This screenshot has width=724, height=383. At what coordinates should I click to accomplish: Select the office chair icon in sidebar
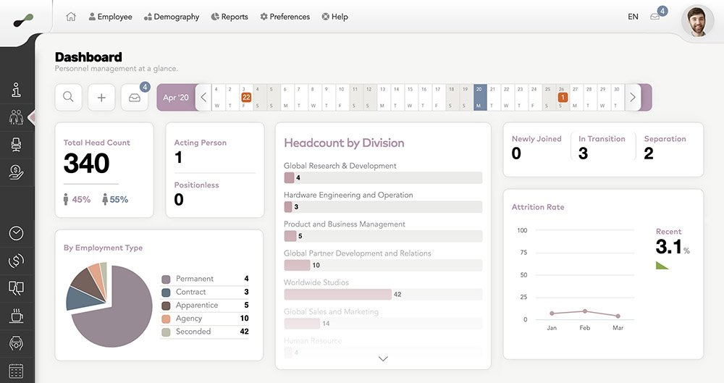click(x=17, y=144)
